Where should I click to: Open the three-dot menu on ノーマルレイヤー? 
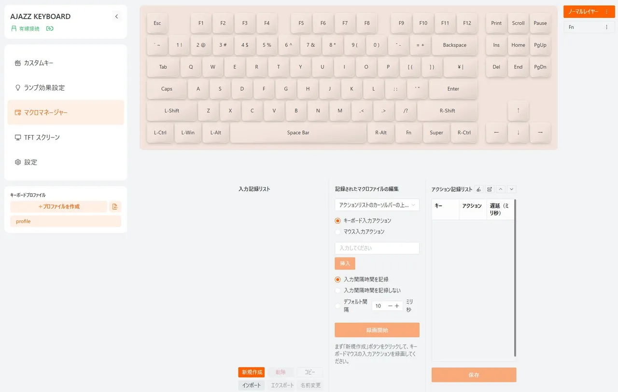tap(606, 12)
